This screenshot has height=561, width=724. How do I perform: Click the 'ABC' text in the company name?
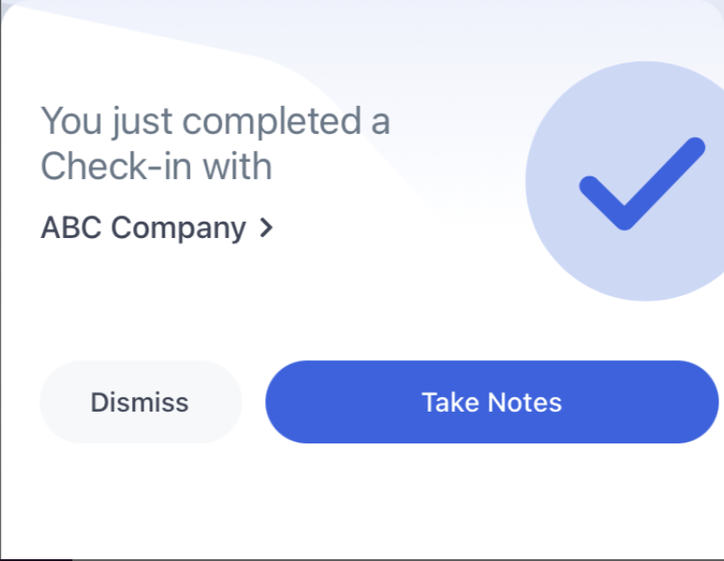coord(71,228)
